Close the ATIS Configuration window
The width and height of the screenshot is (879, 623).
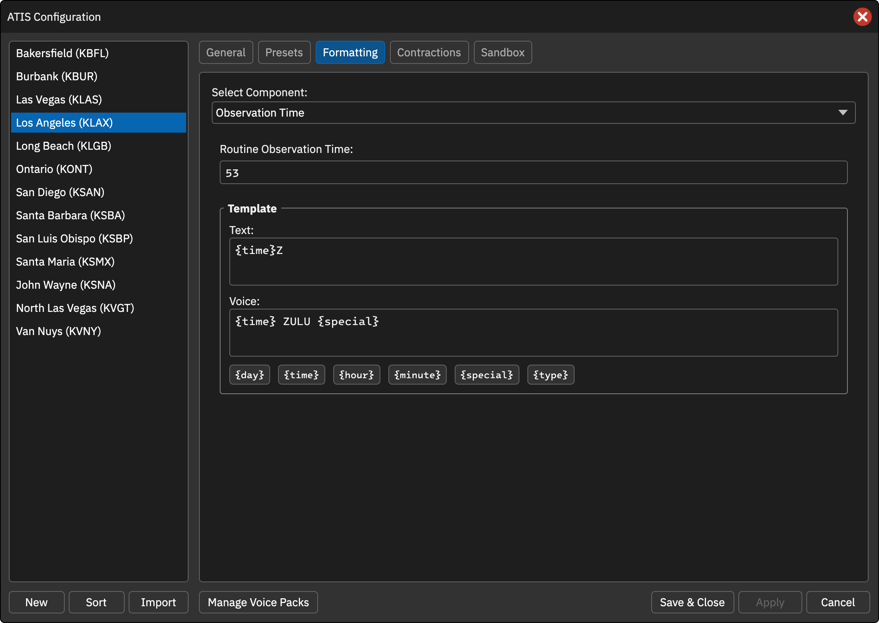click(x=862, y=17)
